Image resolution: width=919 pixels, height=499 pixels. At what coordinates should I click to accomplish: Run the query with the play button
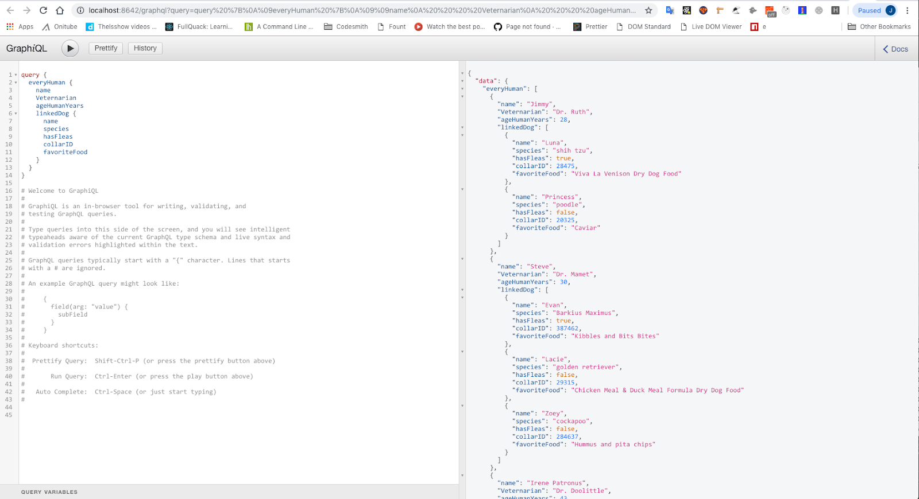(70, 49)
